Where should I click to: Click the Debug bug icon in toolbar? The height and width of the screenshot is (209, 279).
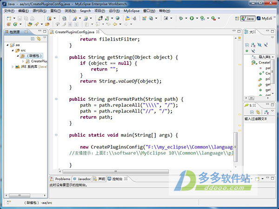pos(180,18)
